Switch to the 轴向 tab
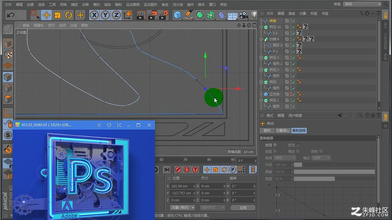Viewport: 392px width, 220px height. point(267,130)
